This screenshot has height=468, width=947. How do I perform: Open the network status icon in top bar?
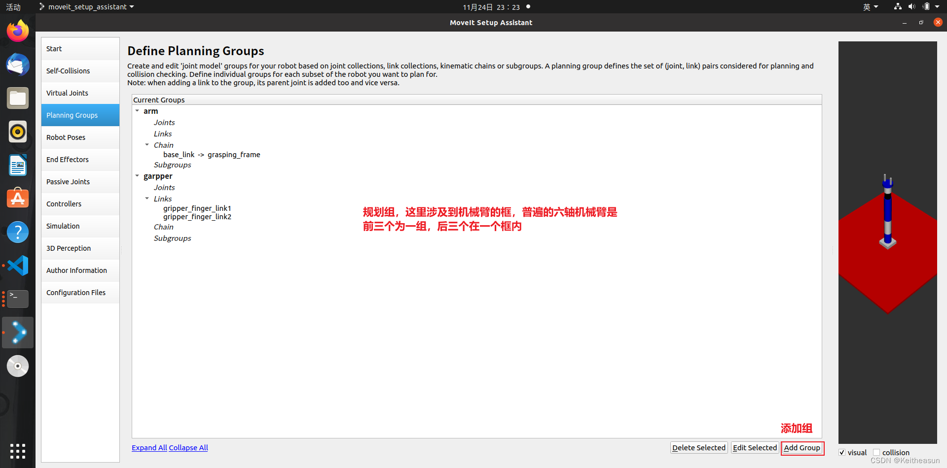tap(898, 6)
